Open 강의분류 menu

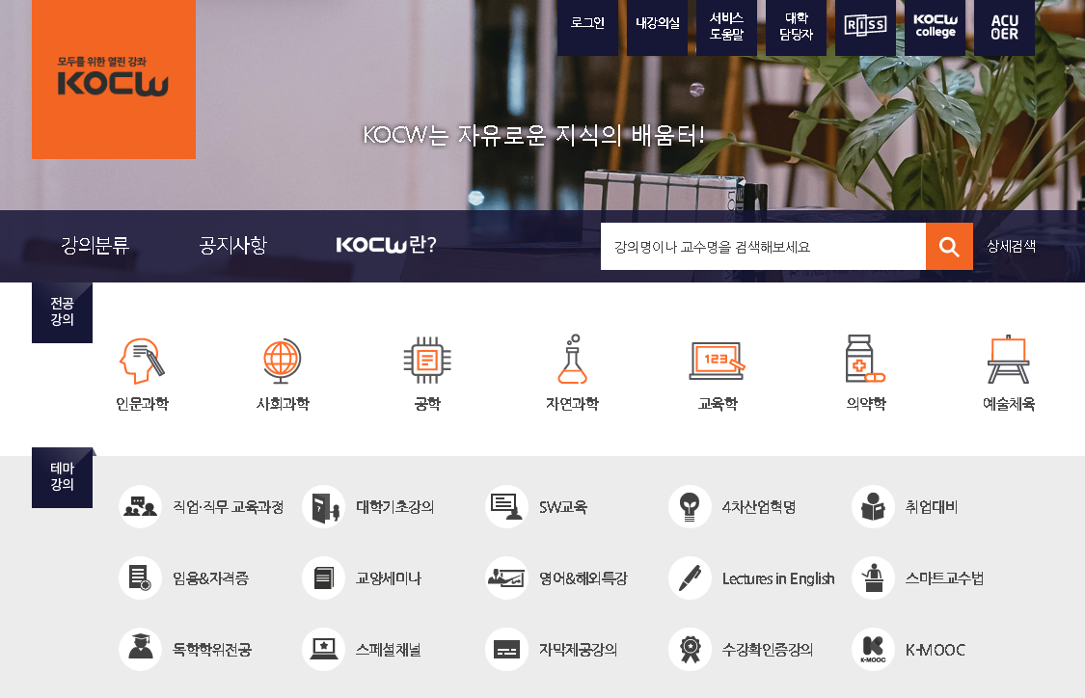(95, 246)
